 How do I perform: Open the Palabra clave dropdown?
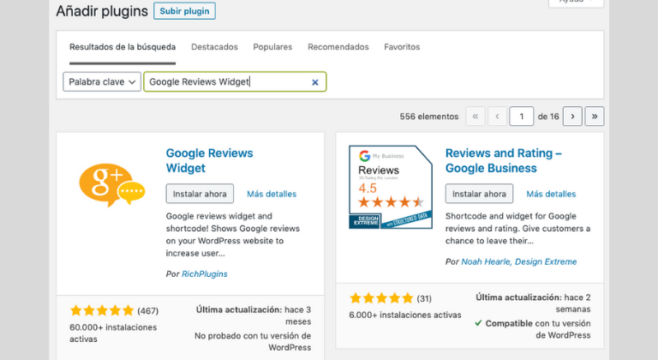(x=101, y=82)
